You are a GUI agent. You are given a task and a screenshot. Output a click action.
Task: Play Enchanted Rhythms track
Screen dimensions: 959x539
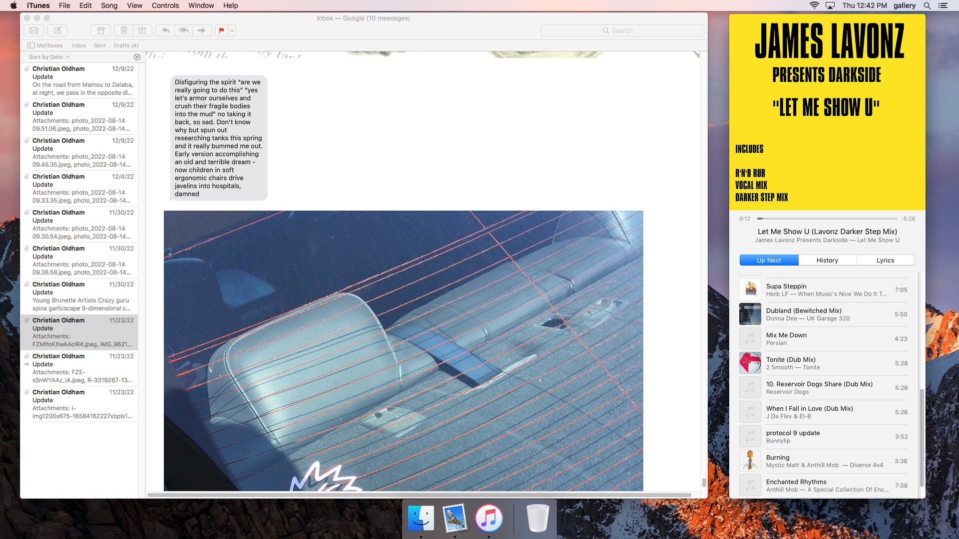[x=824, y=486]
